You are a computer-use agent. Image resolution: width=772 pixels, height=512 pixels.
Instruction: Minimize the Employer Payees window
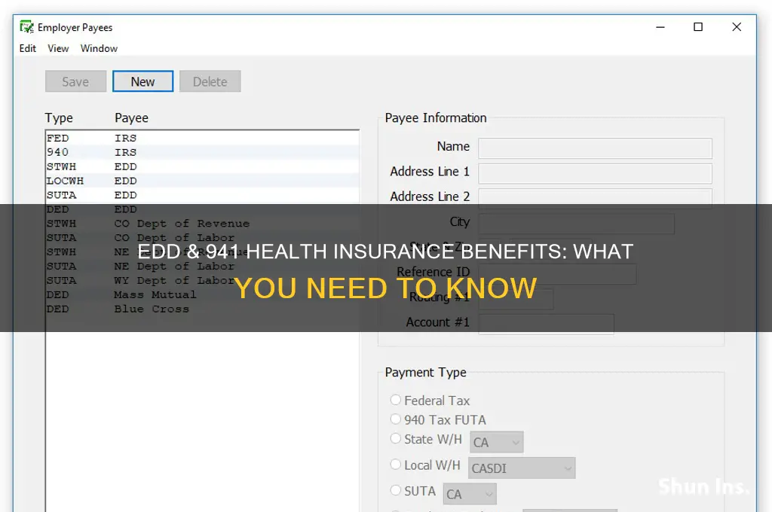tap(660, 27)
